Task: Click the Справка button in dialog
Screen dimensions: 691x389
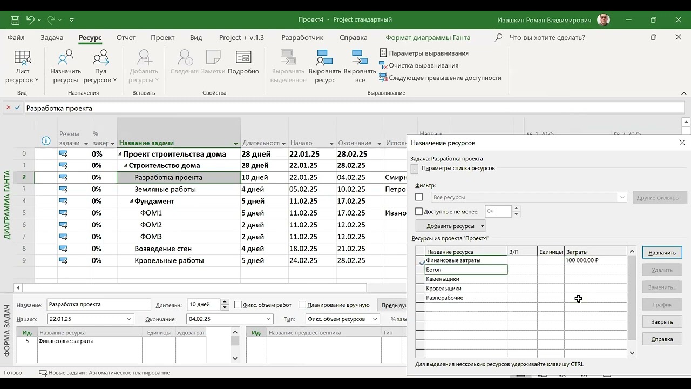Action: click(662, 339)
